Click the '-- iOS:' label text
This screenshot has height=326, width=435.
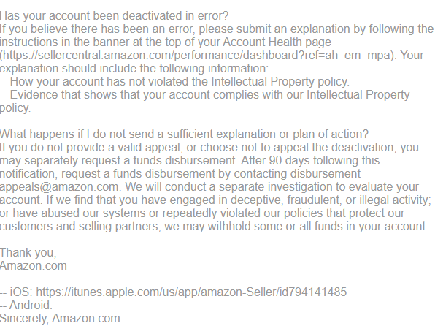click(x=17, y=292)
